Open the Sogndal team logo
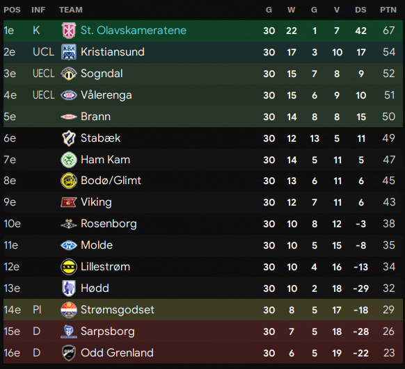The image size is (405, 369). click(69, 74)
